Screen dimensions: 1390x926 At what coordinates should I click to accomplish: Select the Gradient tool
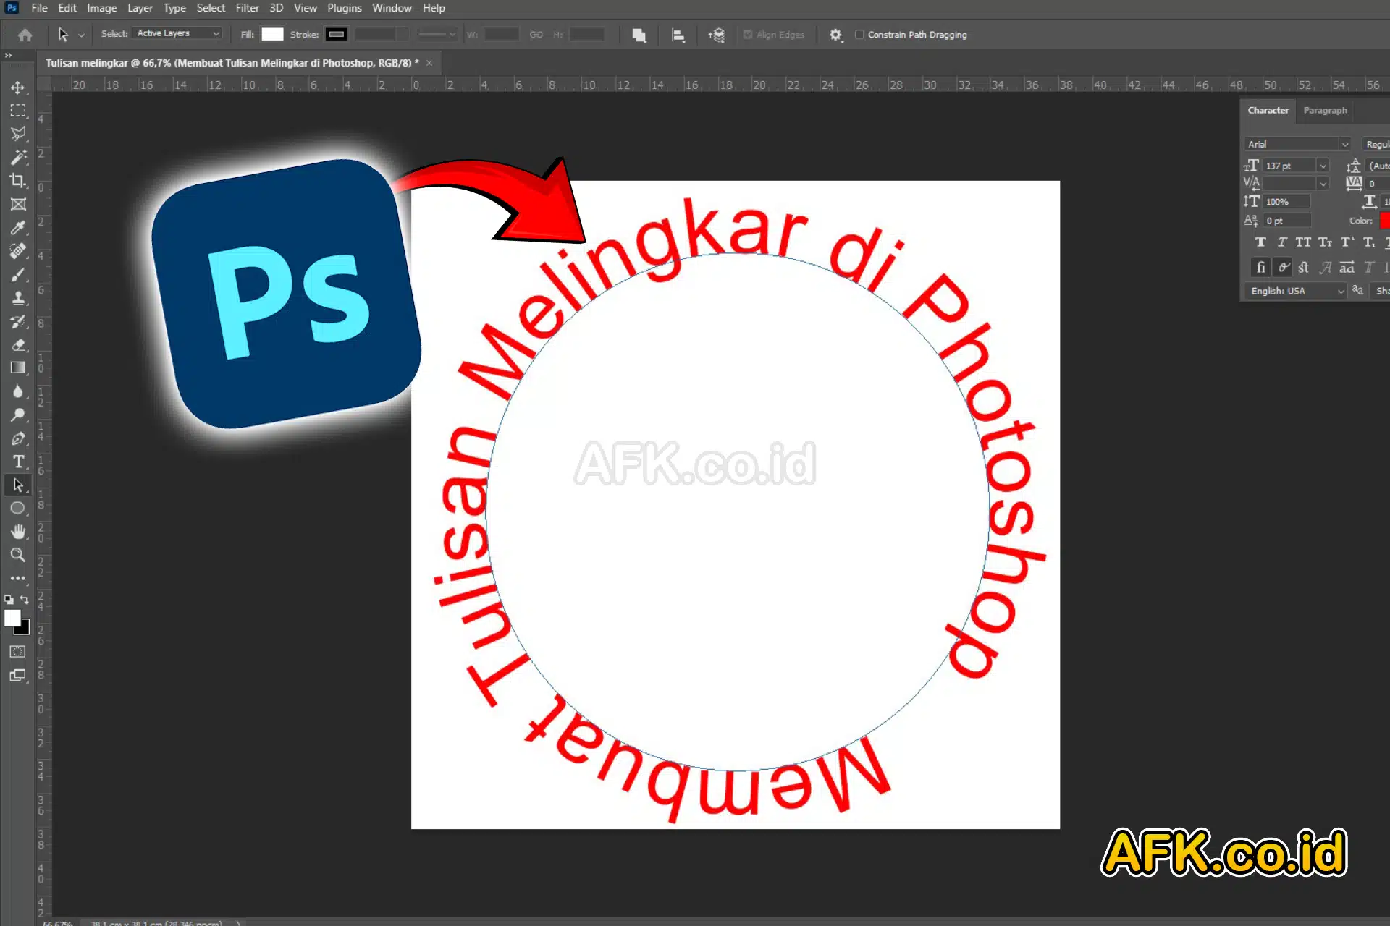18,368
